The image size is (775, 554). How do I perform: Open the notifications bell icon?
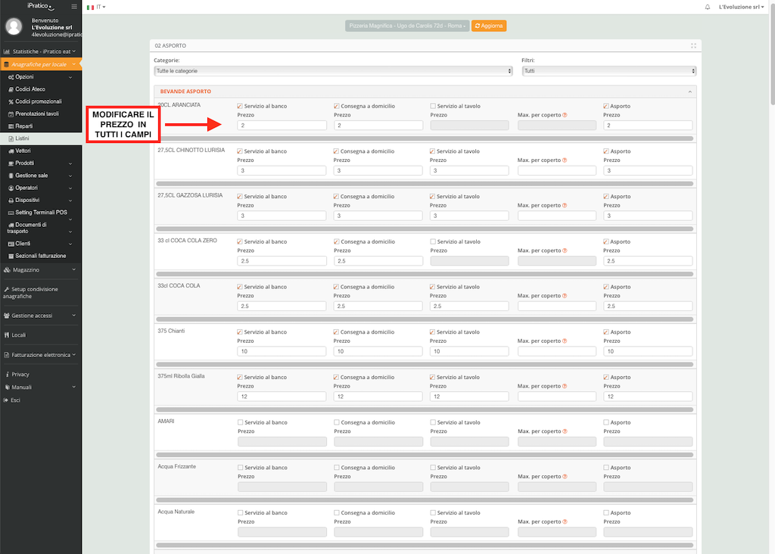[708, 7]
